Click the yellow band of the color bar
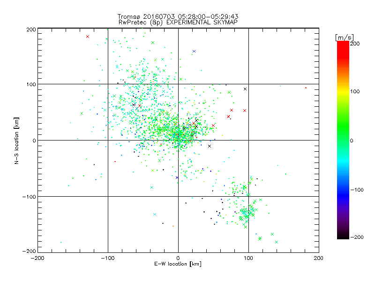 pyautogui.click(x=343, y=92)
